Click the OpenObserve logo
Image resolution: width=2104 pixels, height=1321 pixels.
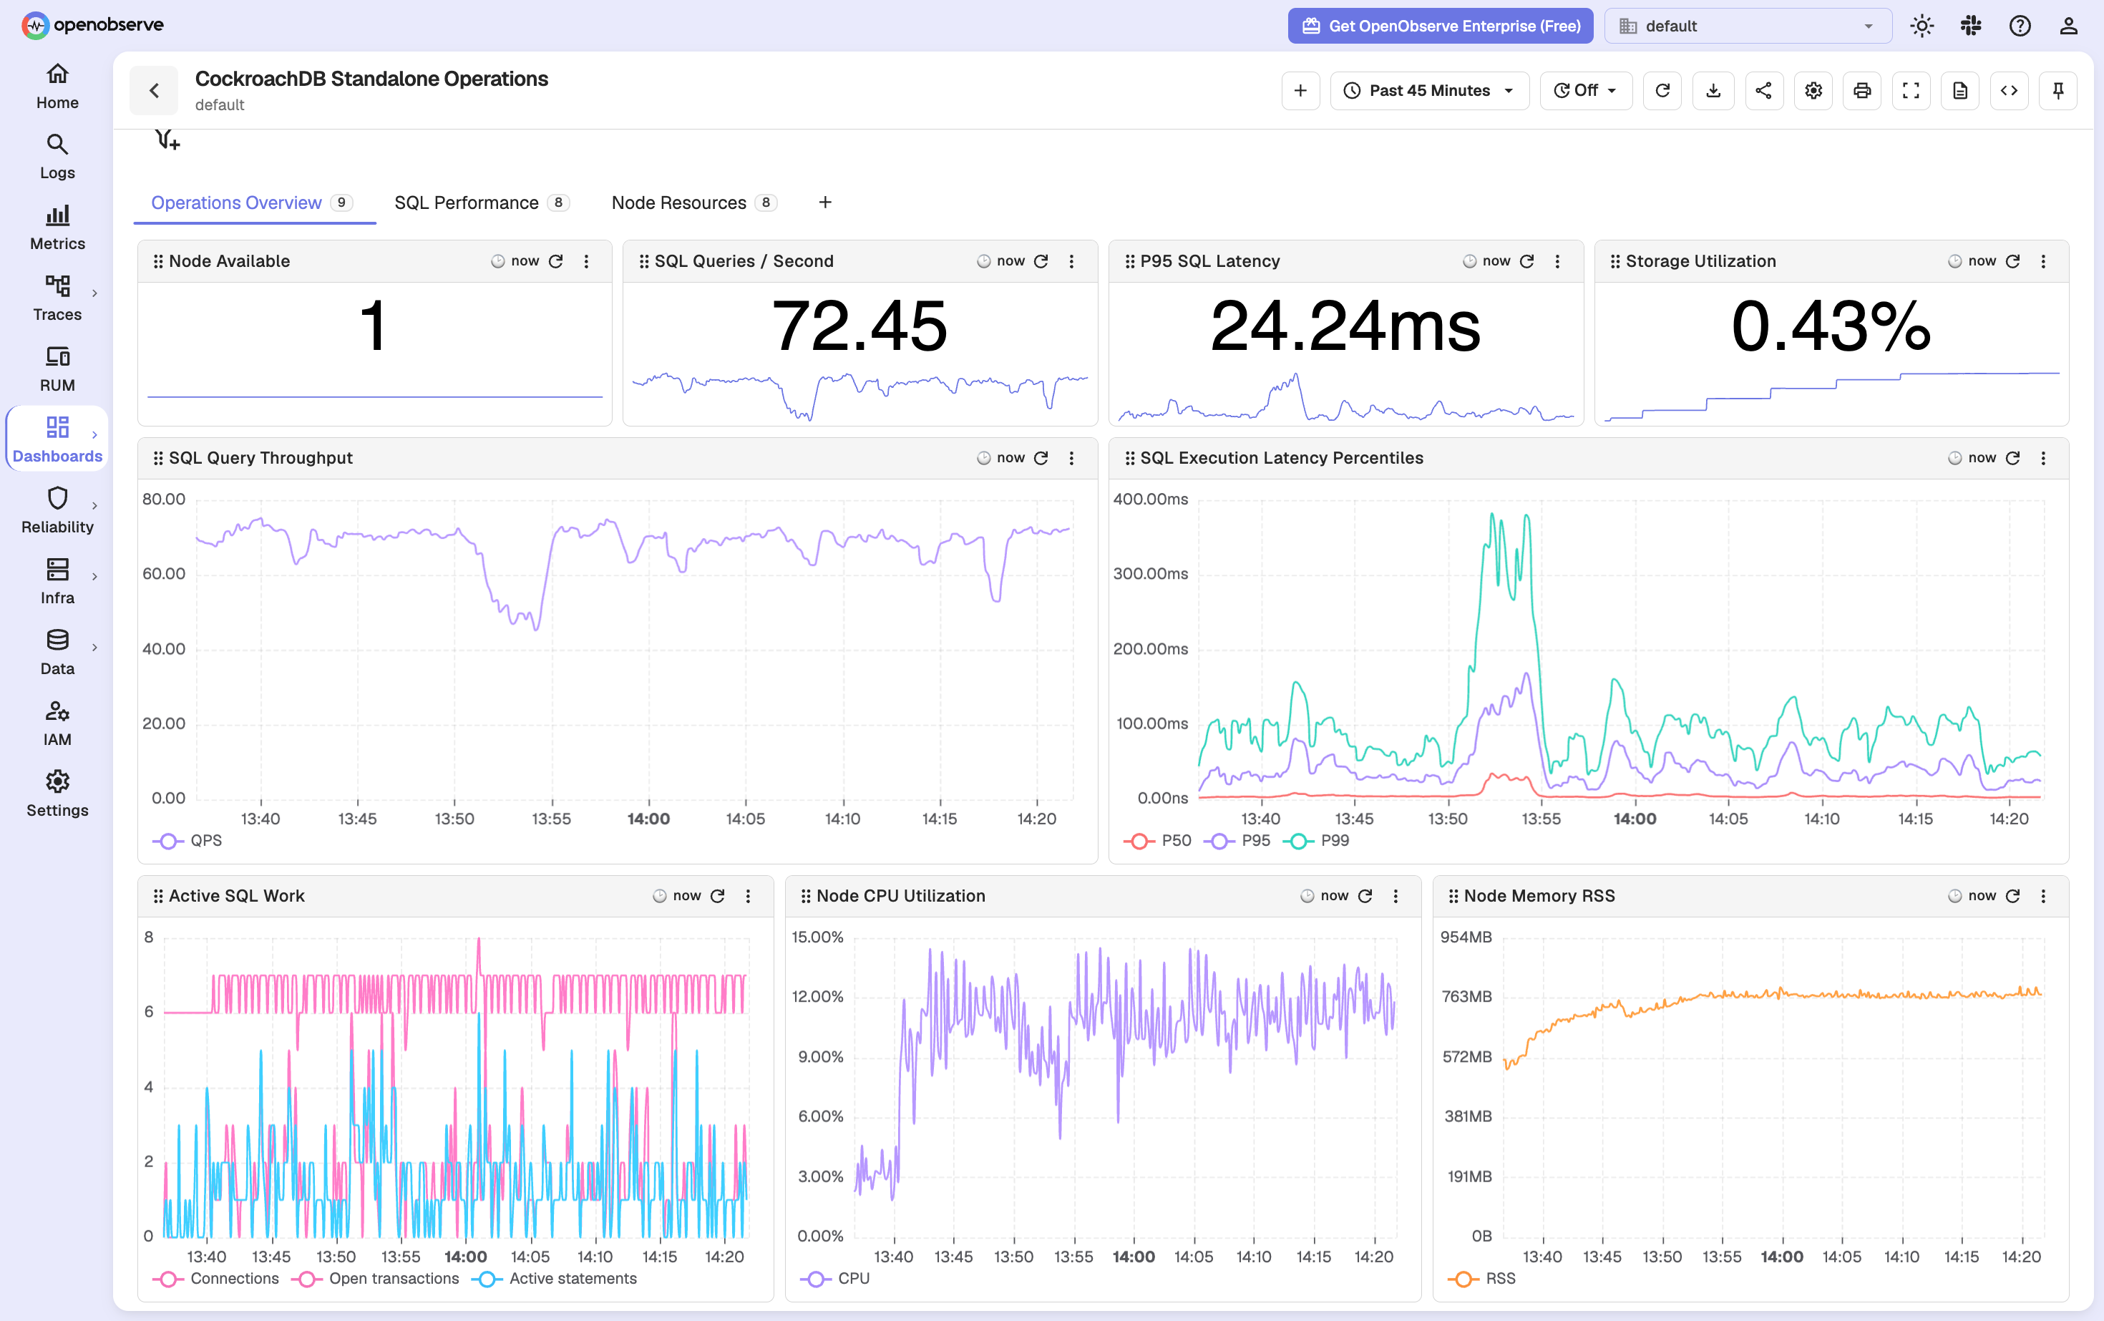tap(92, 24)
